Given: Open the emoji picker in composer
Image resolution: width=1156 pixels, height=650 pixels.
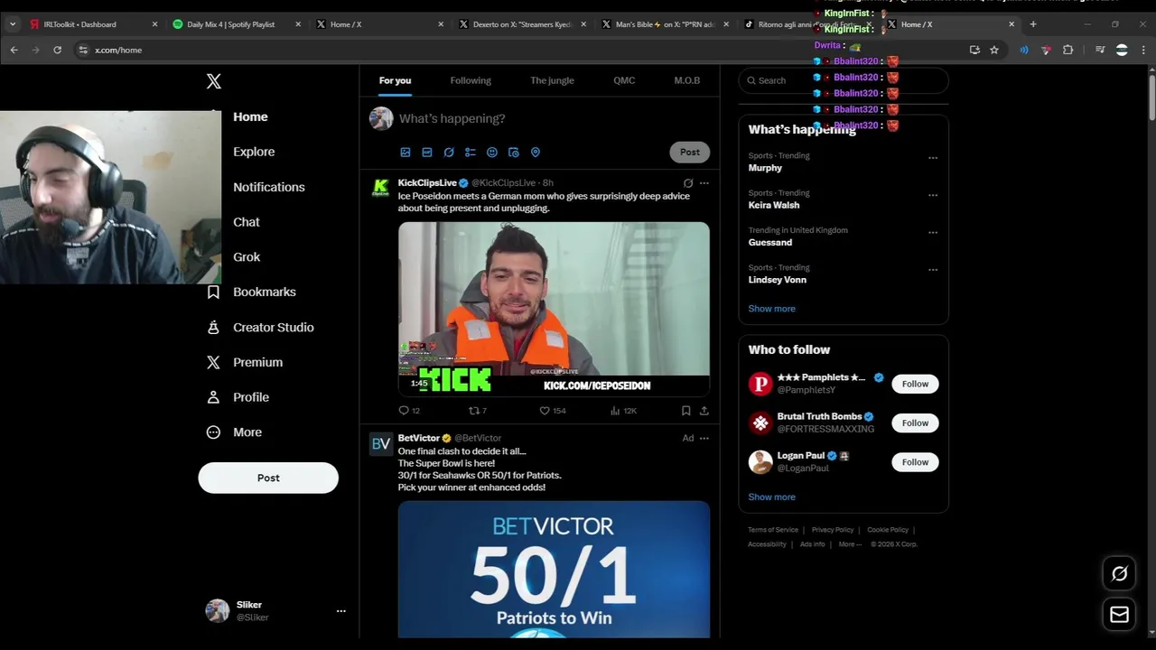Looking at the screenshot, I should [492, 153].
